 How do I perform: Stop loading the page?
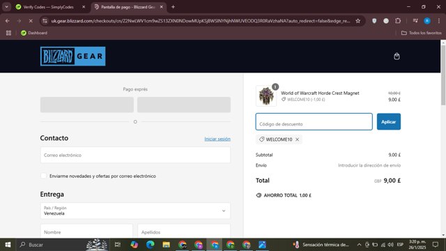pyautogui.click(x=31, y=21)
